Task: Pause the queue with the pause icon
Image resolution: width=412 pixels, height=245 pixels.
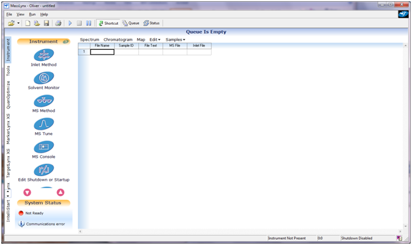Action: pos(88,23)
